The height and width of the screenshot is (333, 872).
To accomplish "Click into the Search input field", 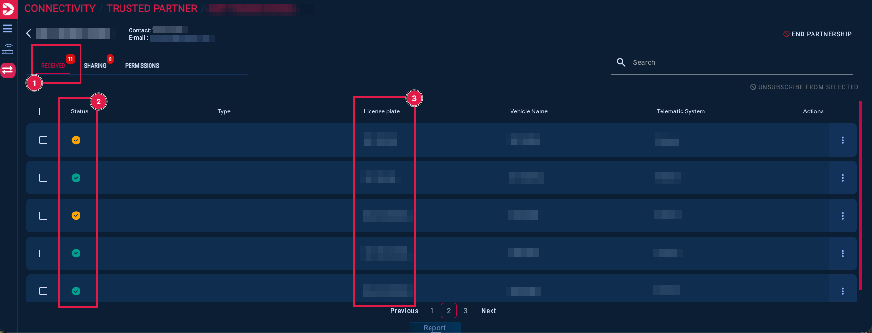I will 738,62.
